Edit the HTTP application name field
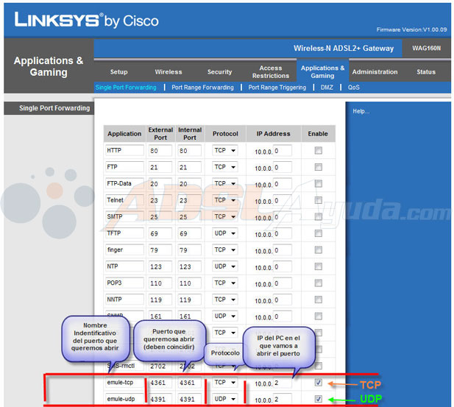The width and height of the screenshot is (454, 407). (x=124, y=151)
